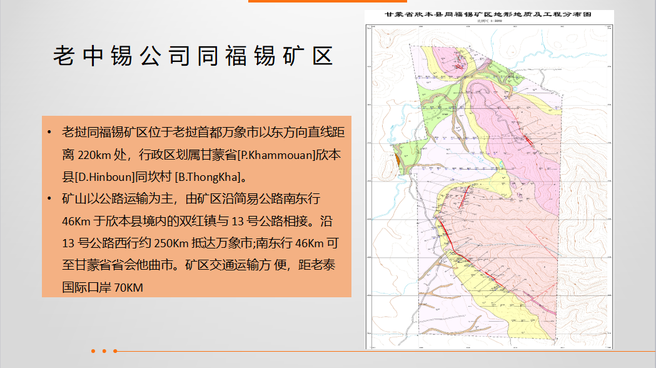Screen dimensions: 656x368
Task: Click the third orange dot at bottom left
Action: pos(115,351)
